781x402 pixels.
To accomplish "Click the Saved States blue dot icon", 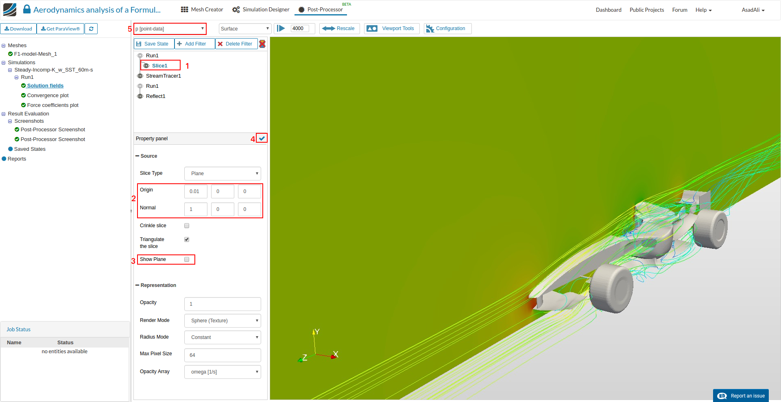I will (11, 149).
